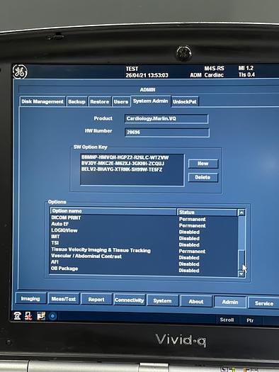Viewport: 279px width, 372px height.
Task: Open the Report configuration section
Action: click(96, 300)
